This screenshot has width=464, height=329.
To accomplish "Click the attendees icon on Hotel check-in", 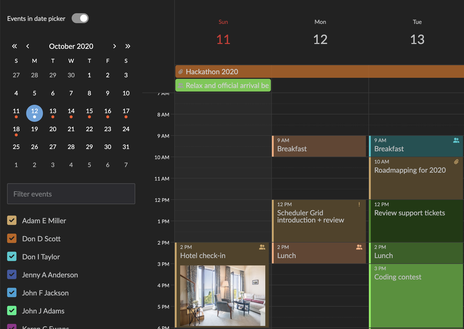I will pyautogui.click(x=262, y=247).
